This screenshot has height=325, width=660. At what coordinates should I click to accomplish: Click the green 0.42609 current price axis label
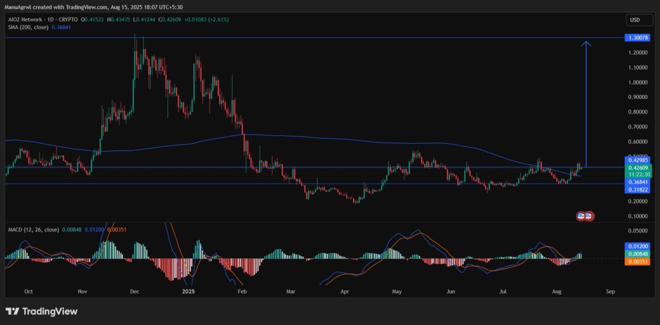click(x=638, y=167)
